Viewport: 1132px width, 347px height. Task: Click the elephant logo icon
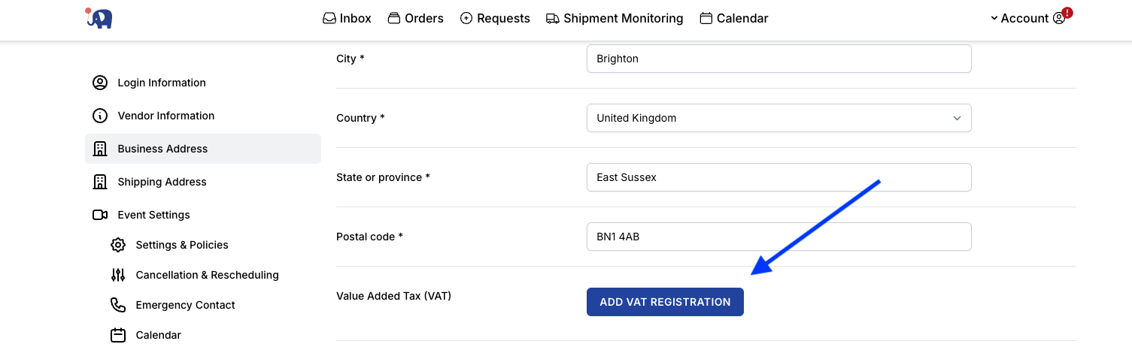(99, 18)
